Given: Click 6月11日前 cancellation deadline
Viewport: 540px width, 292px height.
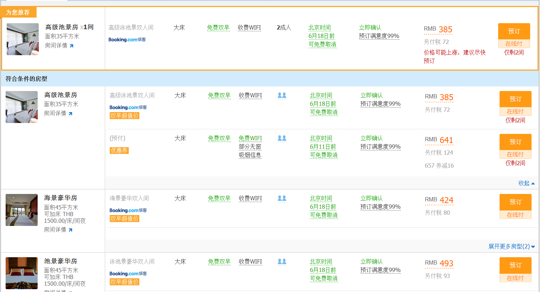Looking at the screenshot, I should pyautogui.click(x=323, y=147).
